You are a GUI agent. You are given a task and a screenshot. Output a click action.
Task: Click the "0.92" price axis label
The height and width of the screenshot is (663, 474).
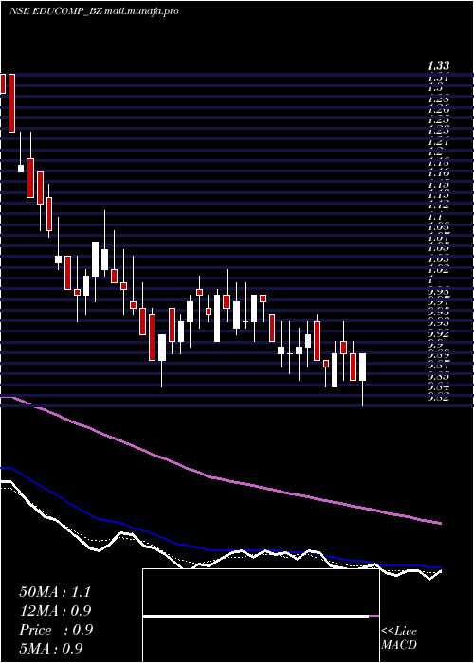click(438, 333)
